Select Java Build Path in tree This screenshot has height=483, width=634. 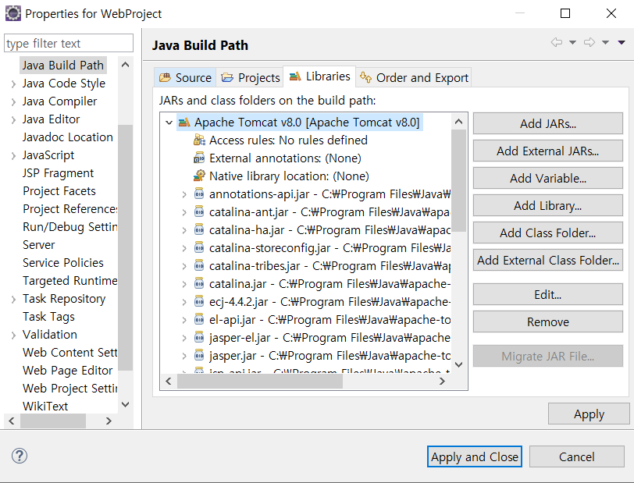coord(62,65)
